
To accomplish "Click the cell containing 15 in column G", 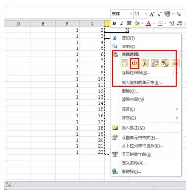I will tap(92, 109).
